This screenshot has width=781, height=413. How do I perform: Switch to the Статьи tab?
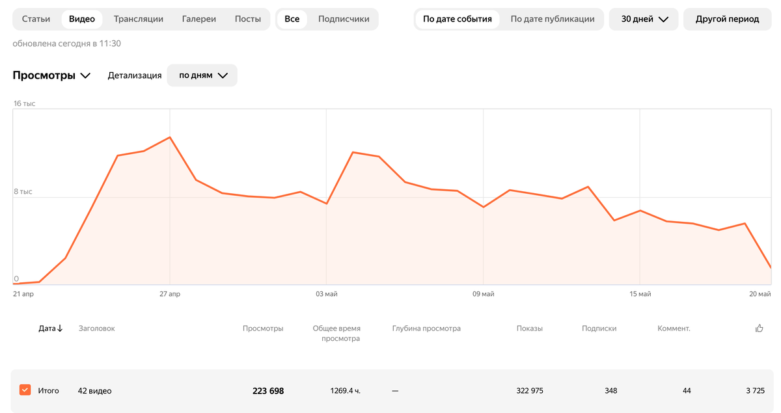click(x=36, y=19)
